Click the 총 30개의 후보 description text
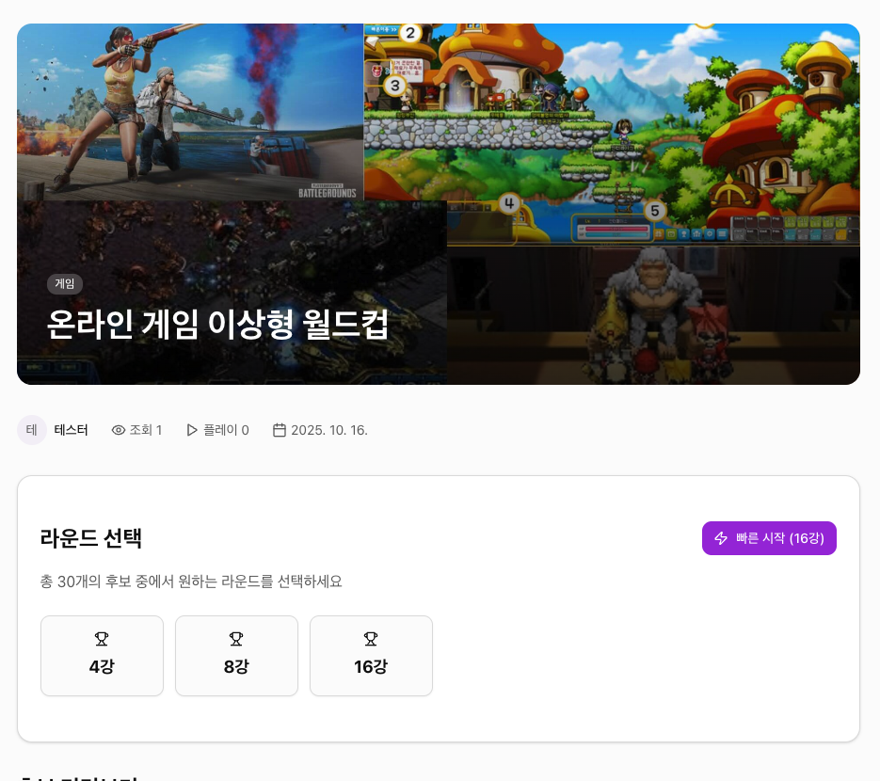 coord(191,582)
